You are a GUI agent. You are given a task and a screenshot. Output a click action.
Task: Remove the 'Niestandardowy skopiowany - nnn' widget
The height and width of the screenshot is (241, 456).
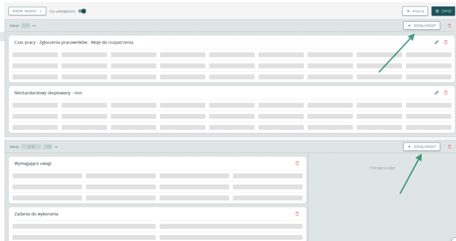click(x=446, y=93)
